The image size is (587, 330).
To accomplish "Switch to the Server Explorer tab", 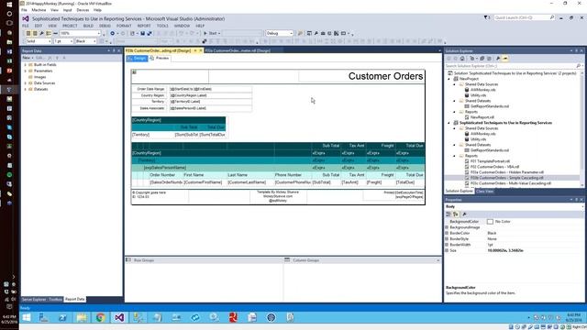I will pos(34,300).
